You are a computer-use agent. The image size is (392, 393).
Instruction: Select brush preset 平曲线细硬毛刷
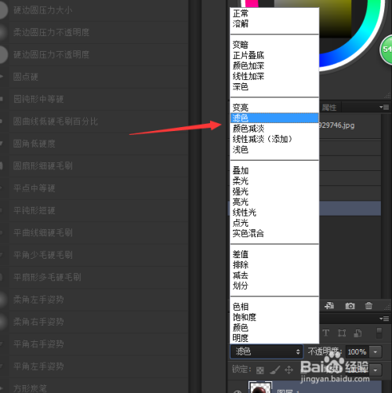pyautogui.click(x=94, y=233)
